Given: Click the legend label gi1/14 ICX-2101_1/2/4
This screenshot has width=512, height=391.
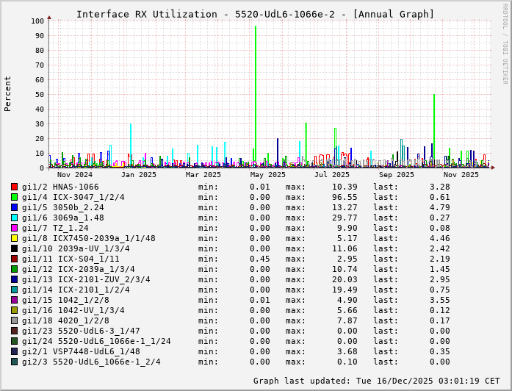Looking at the screenshot, I should coord(76,290).
